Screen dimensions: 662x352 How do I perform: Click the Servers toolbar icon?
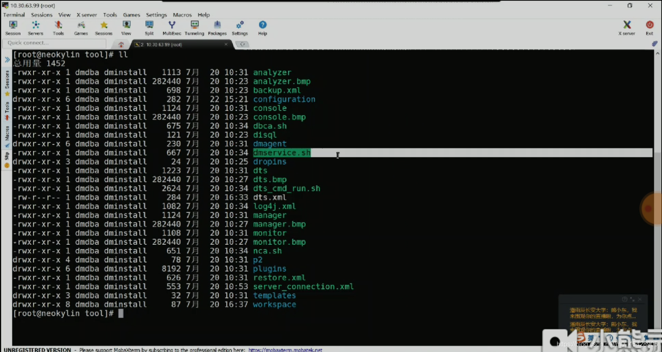pyautogui.click(x=36, y=28)
